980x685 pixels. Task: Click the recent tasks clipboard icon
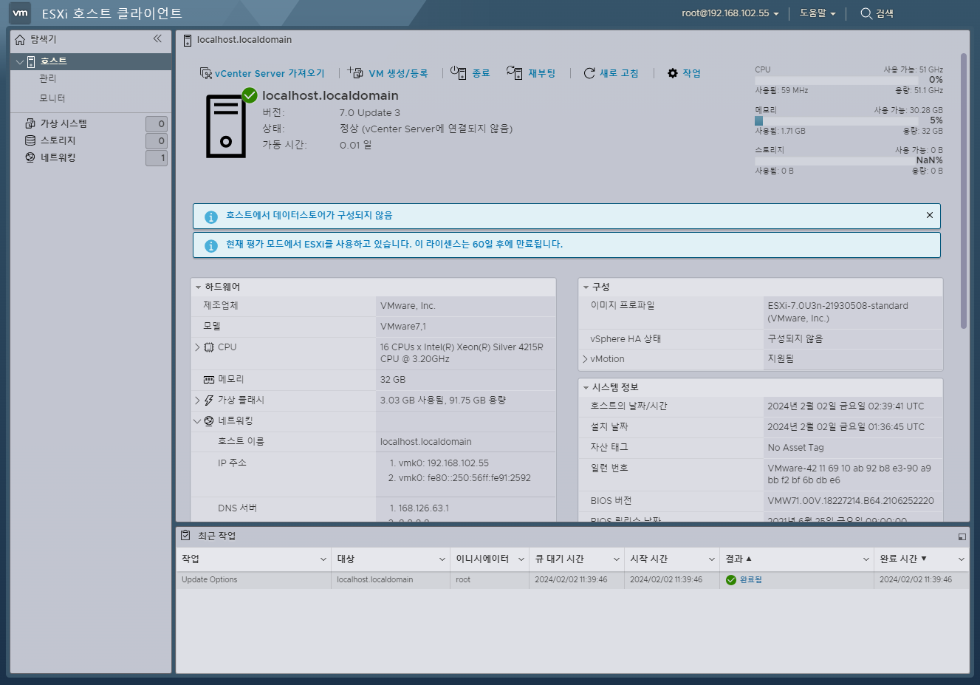(x=186, y=535)
